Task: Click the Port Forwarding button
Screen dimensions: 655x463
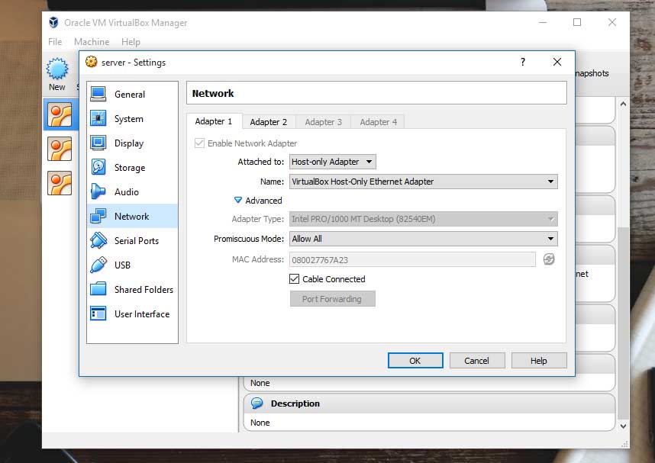Action: 333,299
